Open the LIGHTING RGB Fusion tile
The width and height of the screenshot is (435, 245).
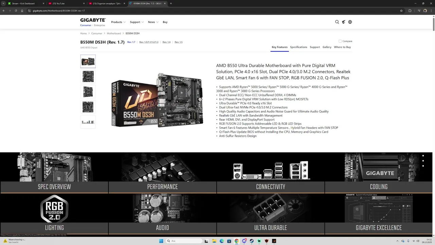[54, 214]
